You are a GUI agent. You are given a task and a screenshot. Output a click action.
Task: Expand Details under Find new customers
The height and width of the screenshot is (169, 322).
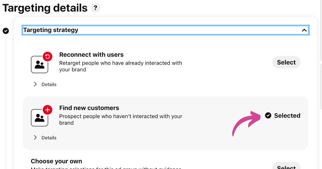[x=45, y=138]
